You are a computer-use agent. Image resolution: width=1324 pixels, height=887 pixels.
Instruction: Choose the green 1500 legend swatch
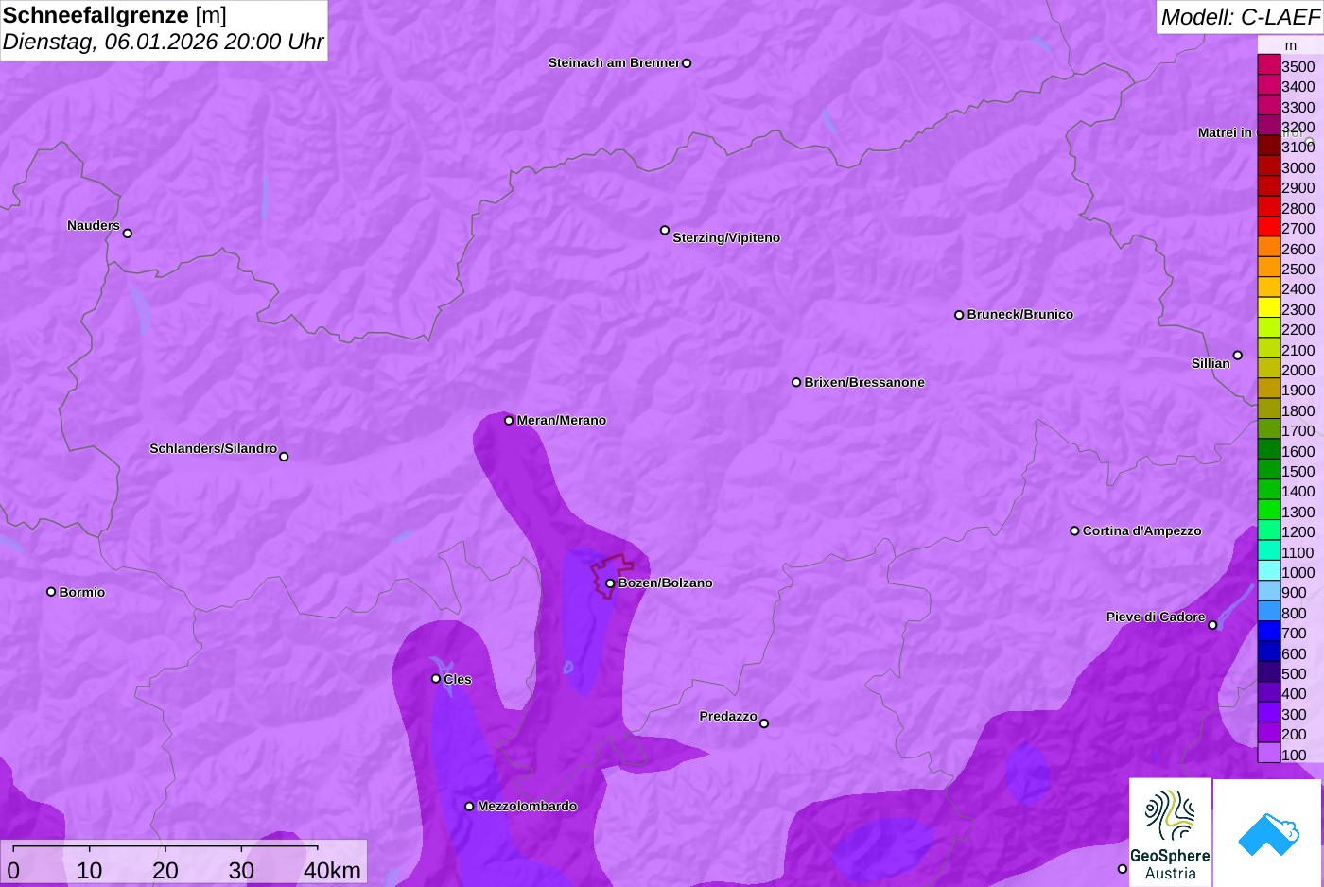1269,470
